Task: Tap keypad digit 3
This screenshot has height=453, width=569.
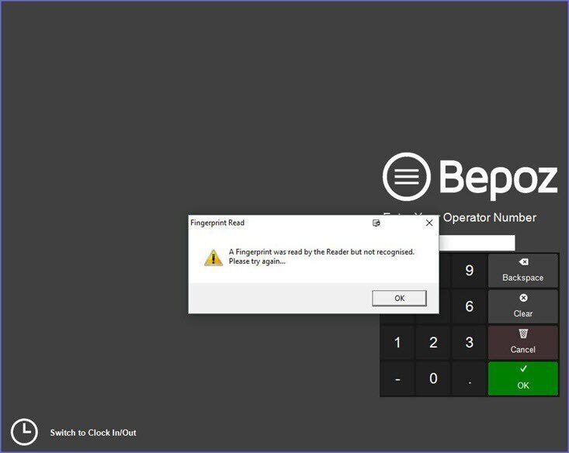Action: point(469,342)
